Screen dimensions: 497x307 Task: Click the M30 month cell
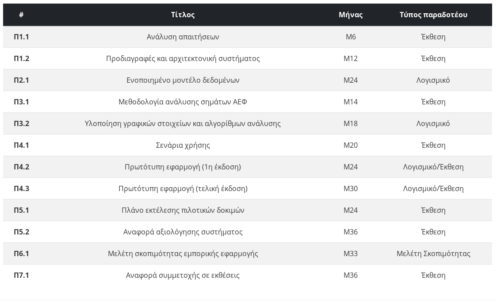351,188
